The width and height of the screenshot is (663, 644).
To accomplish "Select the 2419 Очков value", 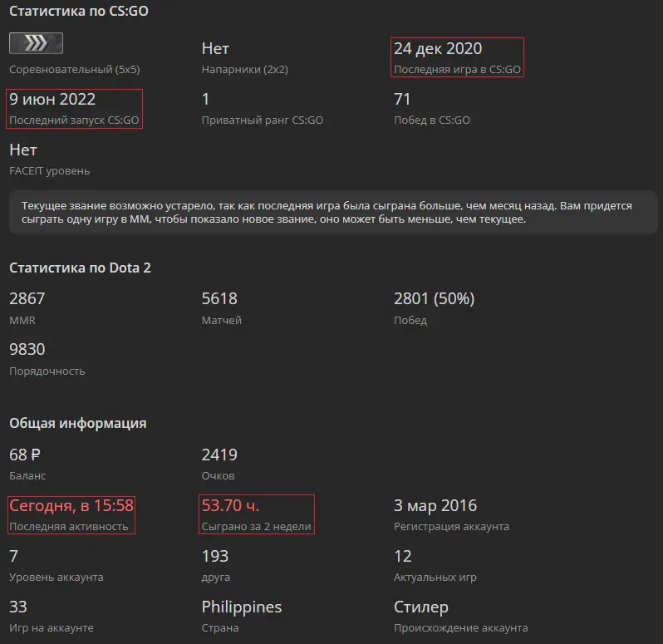I will coord(219,455).
